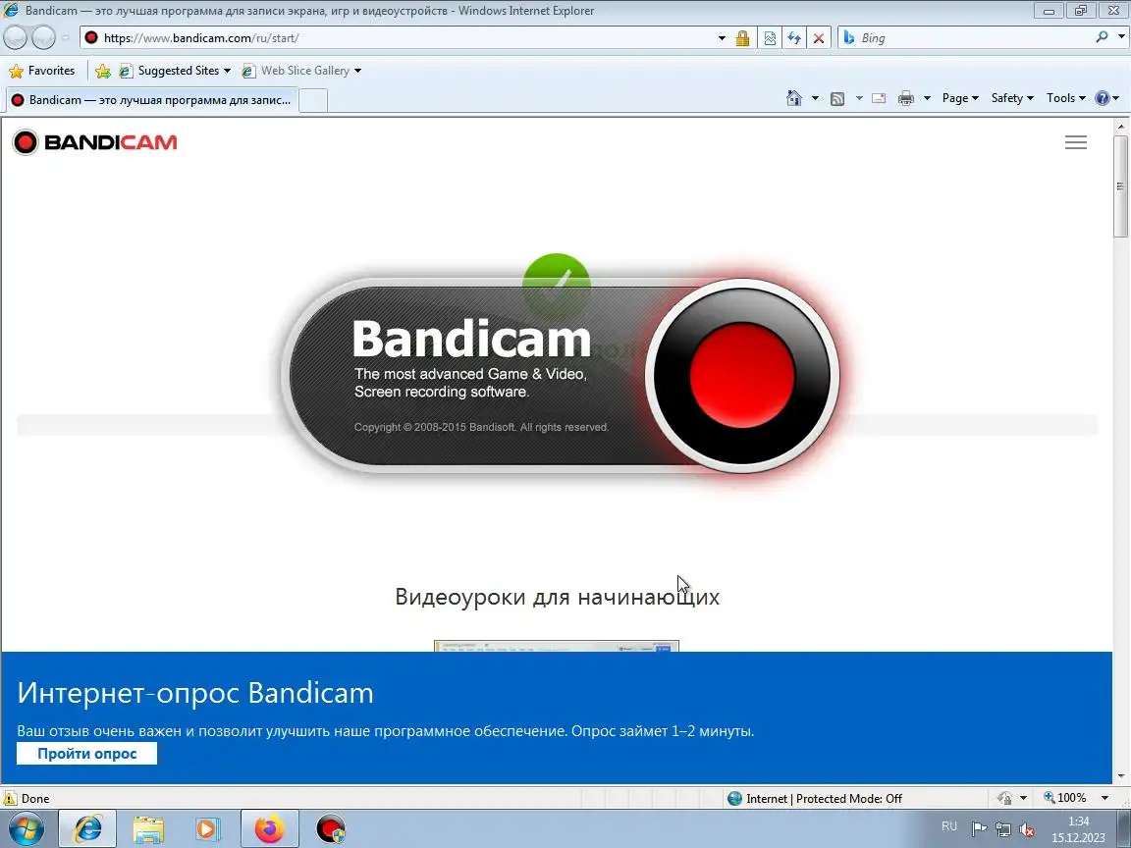Click the scrollbar down arrow
1131x848 pixels.
tap(1121, 777)
